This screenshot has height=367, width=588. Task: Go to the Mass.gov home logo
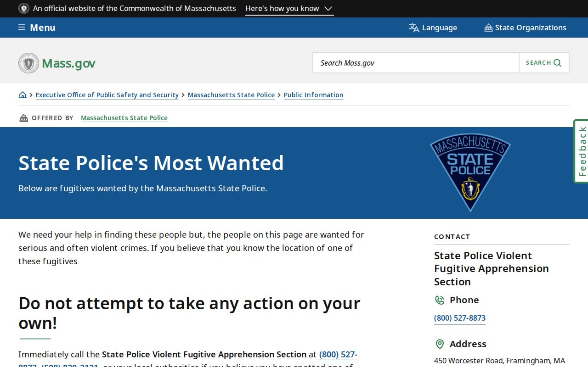click(57, 63)
